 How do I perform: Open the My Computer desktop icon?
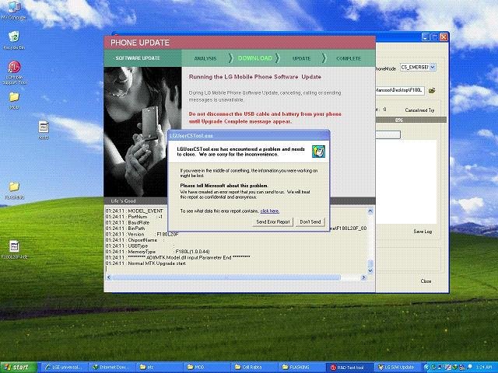(x=14, y=10)
